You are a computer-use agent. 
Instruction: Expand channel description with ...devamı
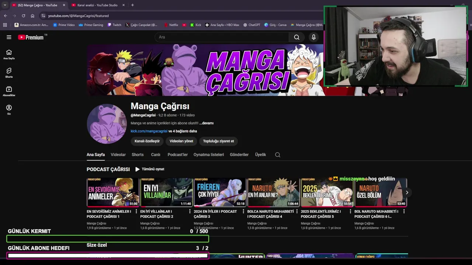coord(206,123)
